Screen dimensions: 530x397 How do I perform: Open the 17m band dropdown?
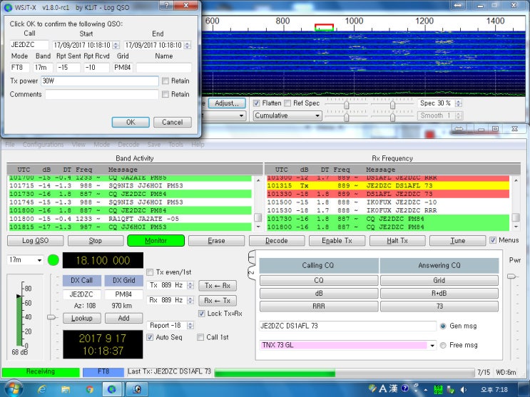25,260
